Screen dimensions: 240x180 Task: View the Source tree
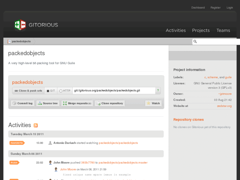[x=48, y=103]
